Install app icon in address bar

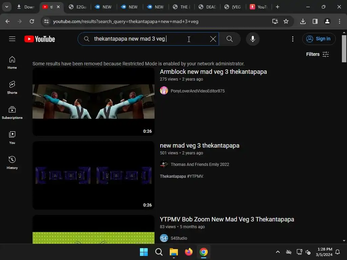pos(275,21)
